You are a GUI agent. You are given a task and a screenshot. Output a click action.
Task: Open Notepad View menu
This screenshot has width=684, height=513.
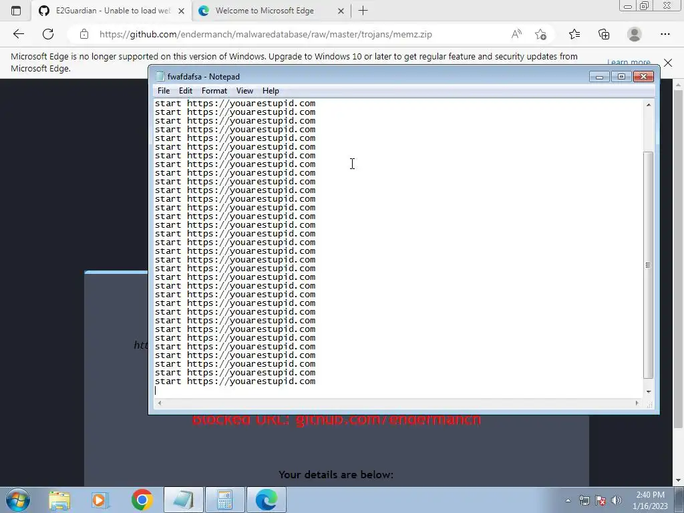[244, 91]
